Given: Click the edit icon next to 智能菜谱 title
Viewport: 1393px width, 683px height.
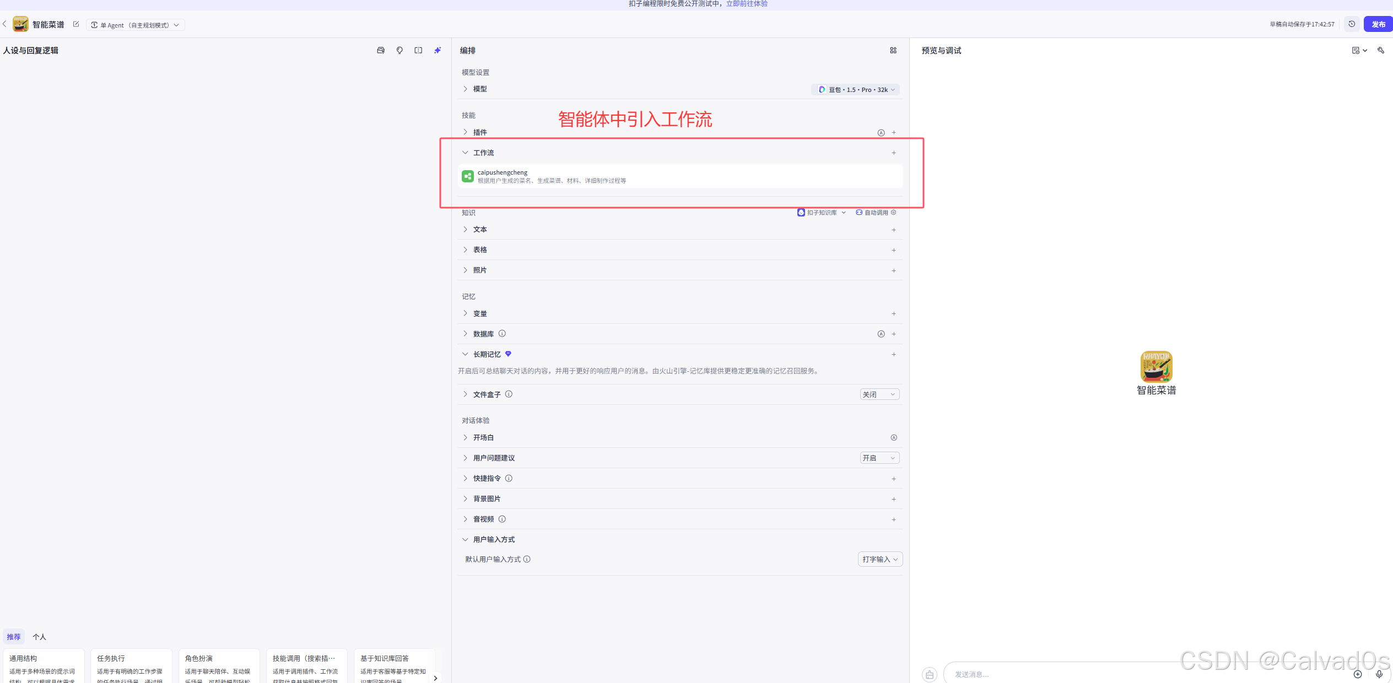Looking at the screenshot, I should point(76,24).
